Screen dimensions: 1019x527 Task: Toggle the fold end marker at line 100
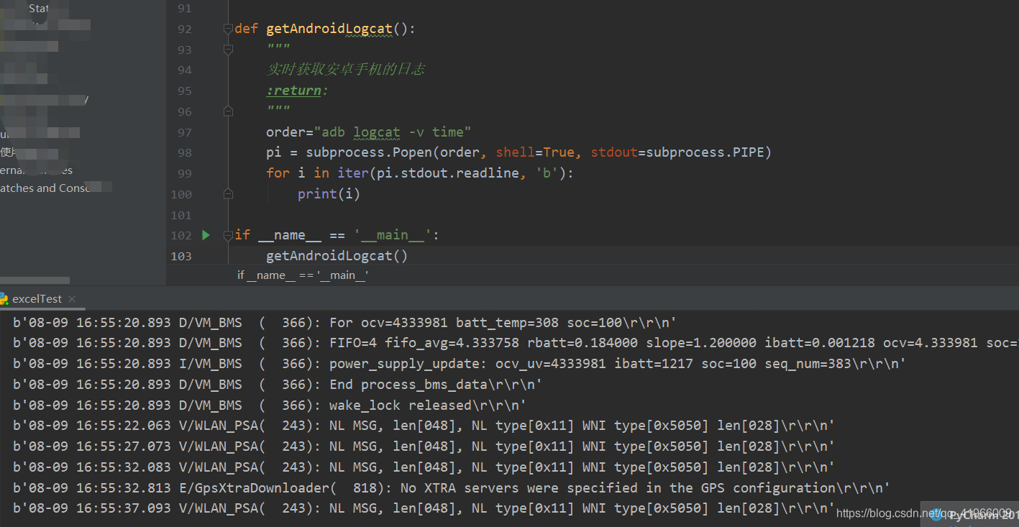coord(228,194)
